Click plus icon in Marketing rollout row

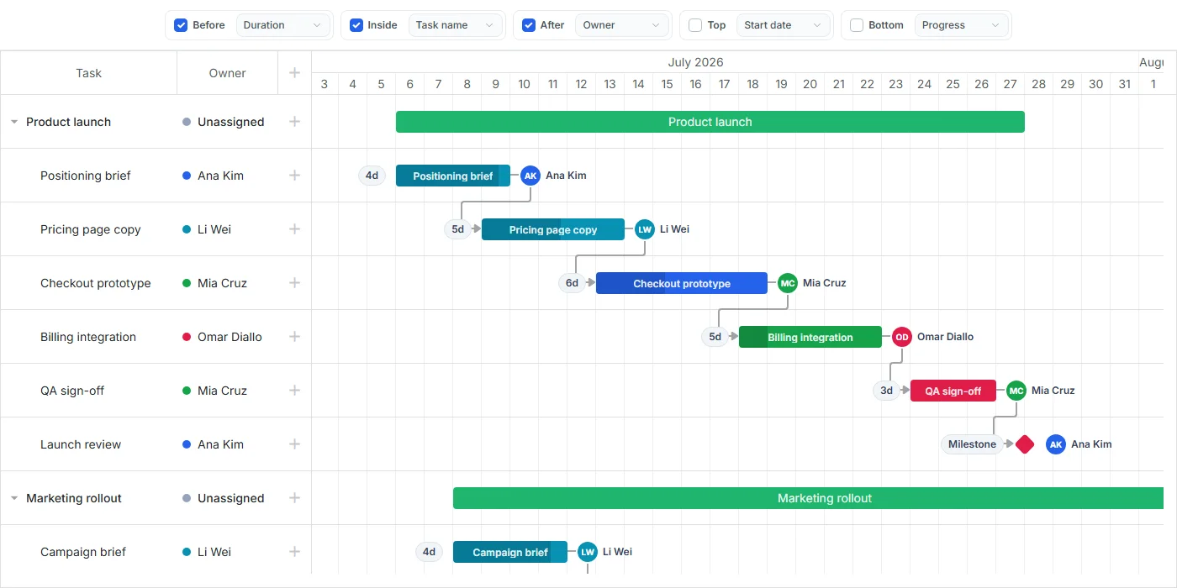click(294, 498)
